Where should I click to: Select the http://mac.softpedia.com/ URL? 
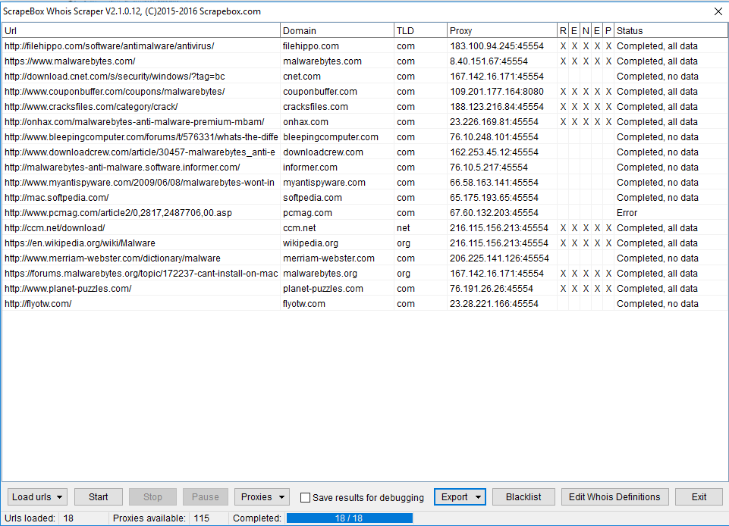[x=57, y=198]
